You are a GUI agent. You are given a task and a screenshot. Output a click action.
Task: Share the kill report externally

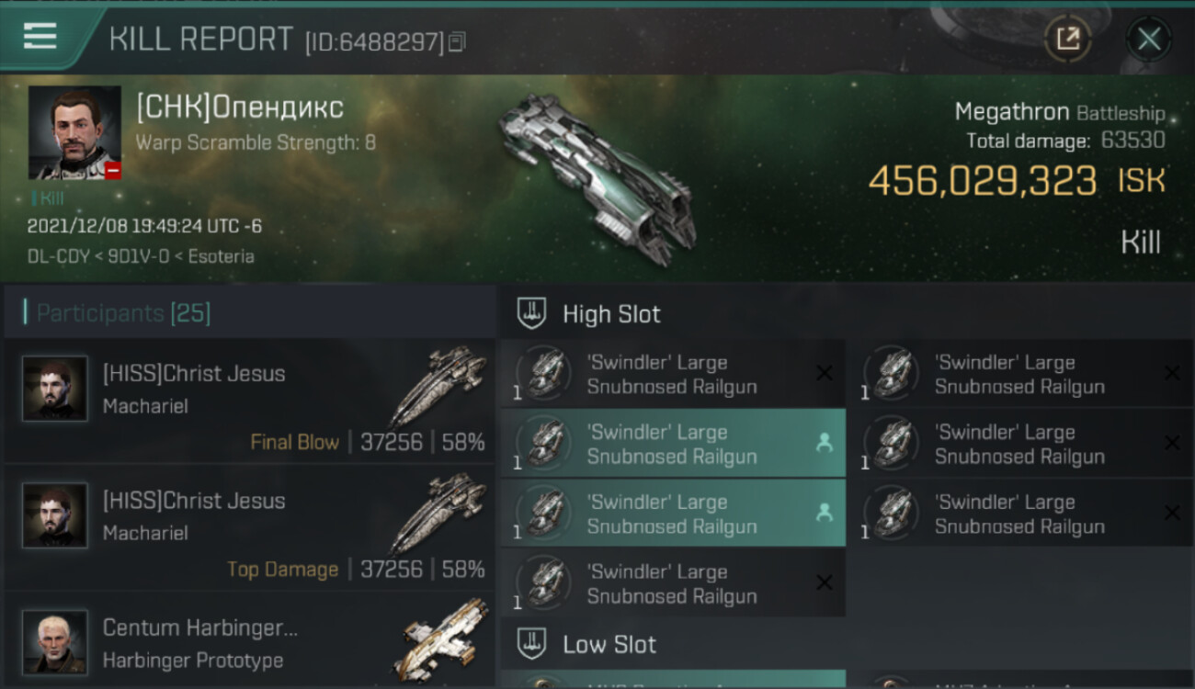click(1067, 40)
